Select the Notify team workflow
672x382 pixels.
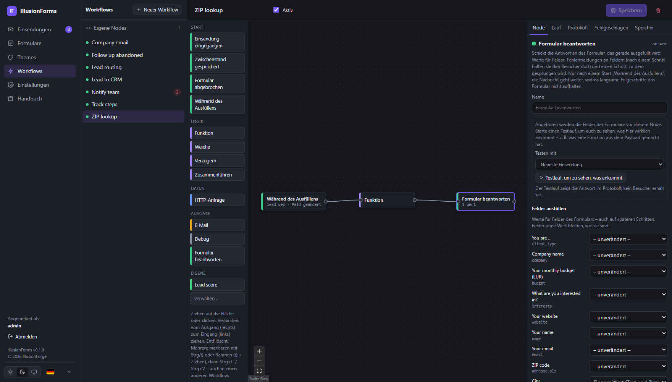[x=133, y=92]
